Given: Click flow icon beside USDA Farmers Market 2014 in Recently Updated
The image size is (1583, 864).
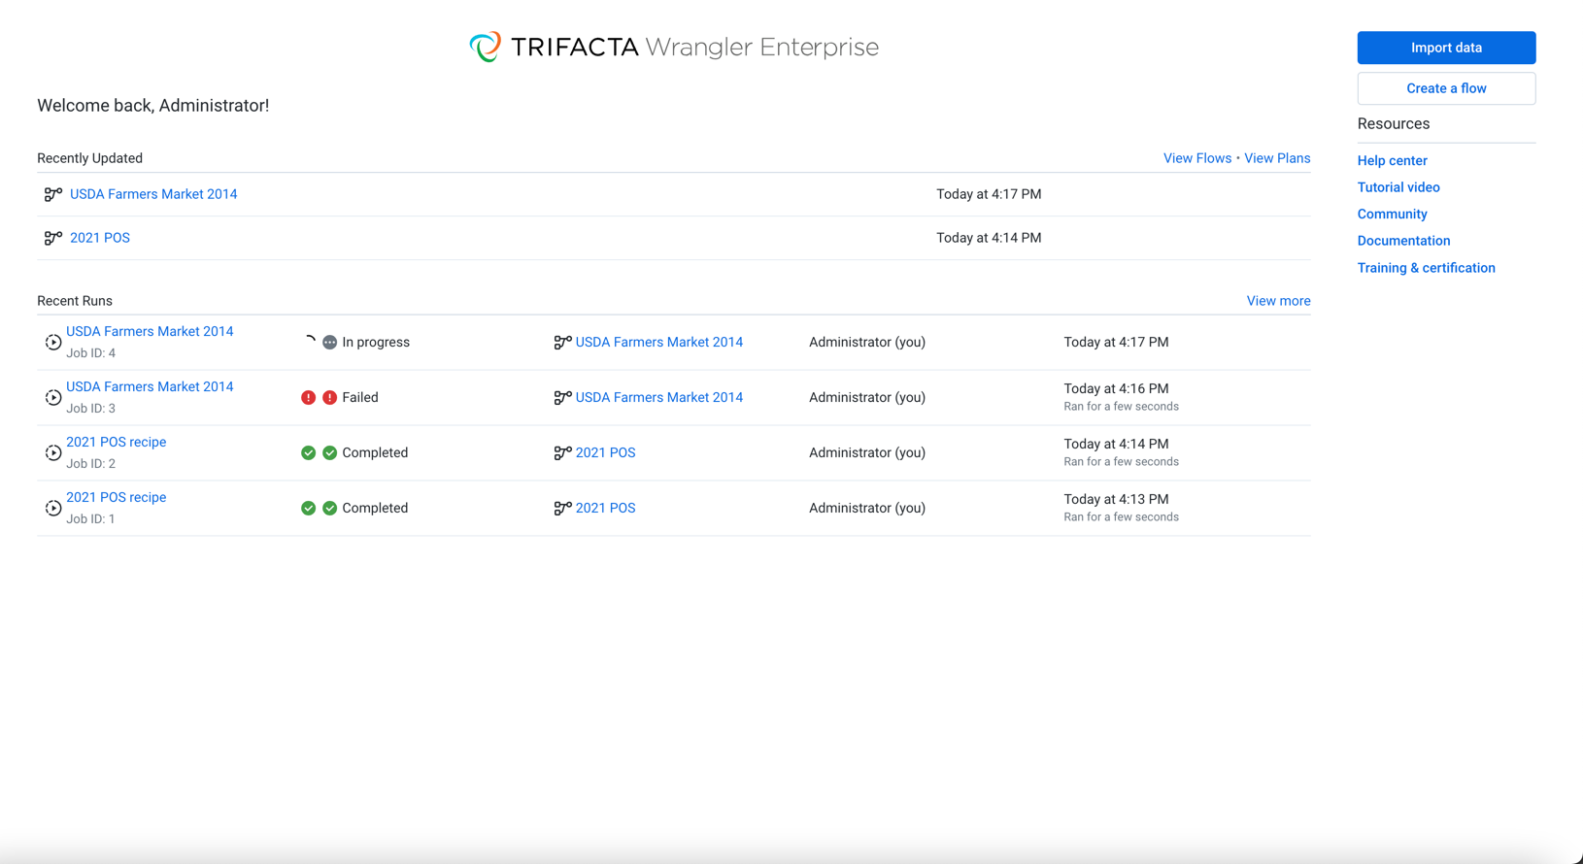Looking at the screenshot, I should pyautogui.click(x=53, y=194).
